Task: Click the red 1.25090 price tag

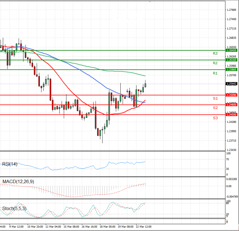Action: coord(231,95)
